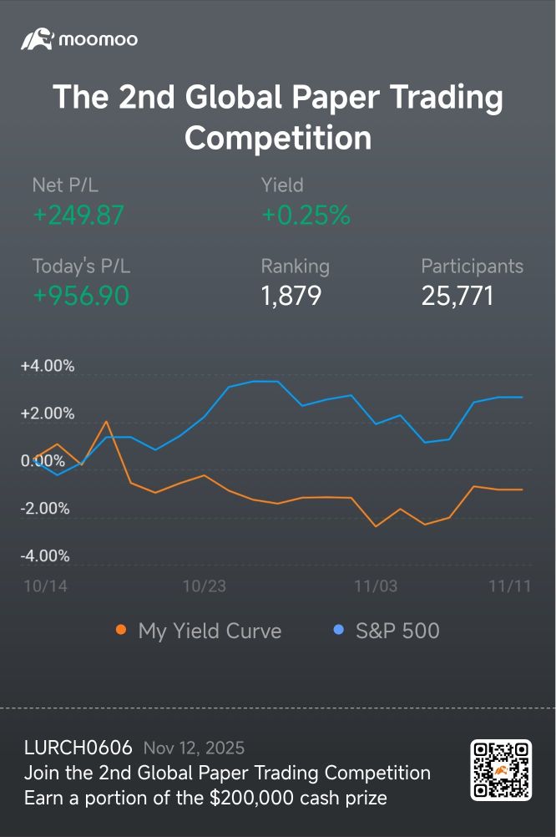The height and width of the screenshot is (837, 556).
Task: Click the +4.00% y-axis label
Action: coord(48,366)
